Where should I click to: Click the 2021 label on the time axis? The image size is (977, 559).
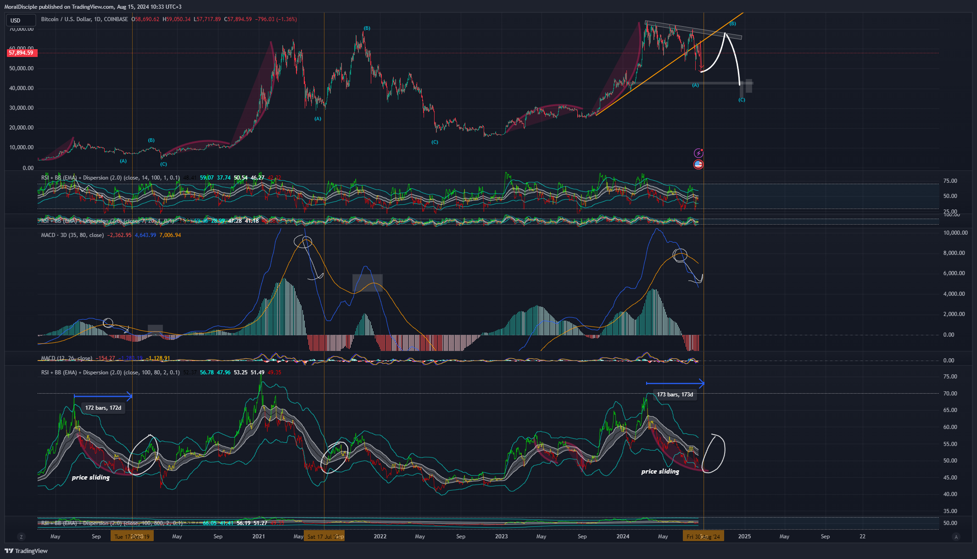point(258,536)
